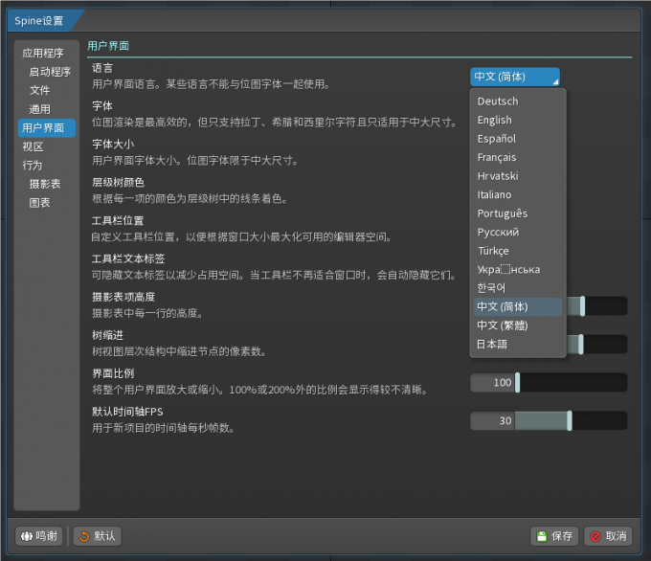The image size is (651, 561).
Task: Open the 通用 settings page
Action: [40, 109]
